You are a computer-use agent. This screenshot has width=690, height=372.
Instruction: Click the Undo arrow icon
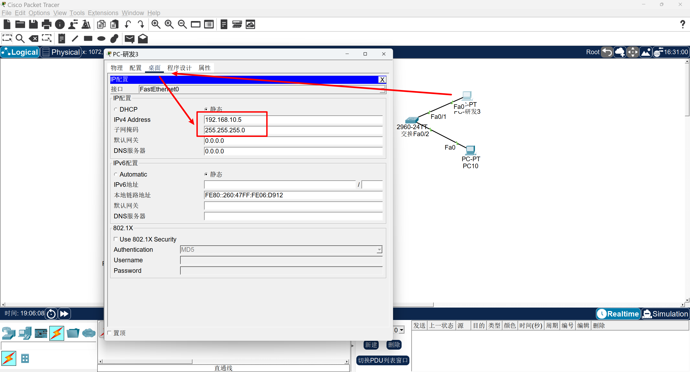[128, 25]
